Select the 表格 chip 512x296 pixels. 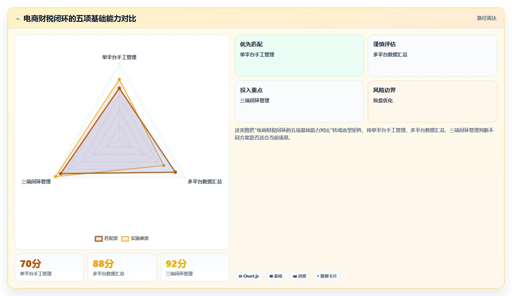[276, 276]
